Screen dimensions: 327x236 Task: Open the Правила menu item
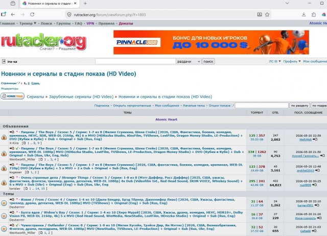(106, 23)
